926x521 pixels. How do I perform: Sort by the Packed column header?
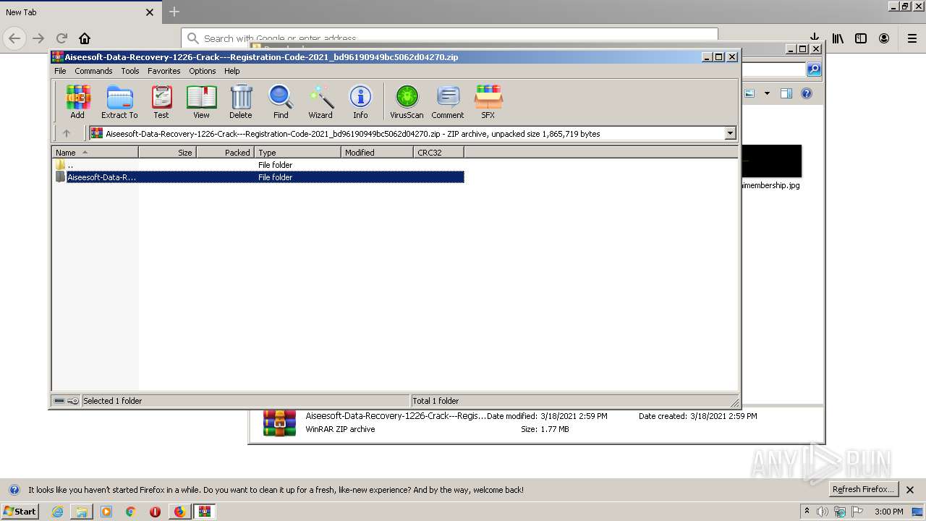pyautogui.click(x=225, y=153)
